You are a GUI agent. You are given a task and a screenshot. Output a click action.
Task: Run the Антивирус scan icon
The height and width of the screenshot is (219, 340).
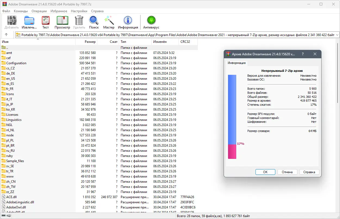[151, 21]
